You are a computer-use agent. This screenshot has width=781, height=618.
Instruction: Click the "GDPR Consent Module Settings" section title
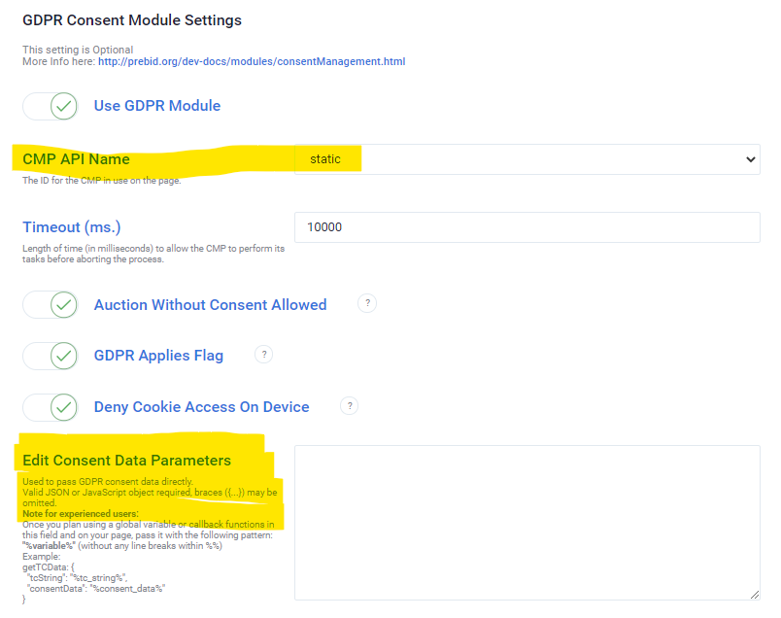pyautogui.click(x=132, y=19)
